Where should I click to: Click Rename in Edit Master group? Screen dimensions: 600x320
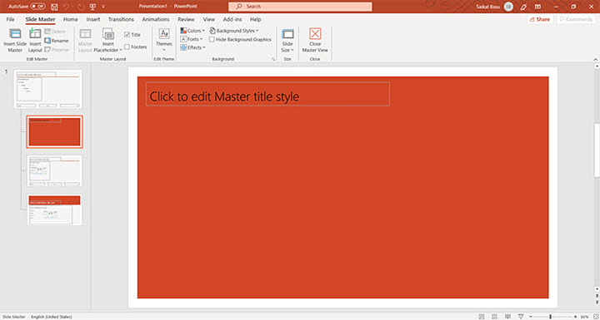pos(57,41)
